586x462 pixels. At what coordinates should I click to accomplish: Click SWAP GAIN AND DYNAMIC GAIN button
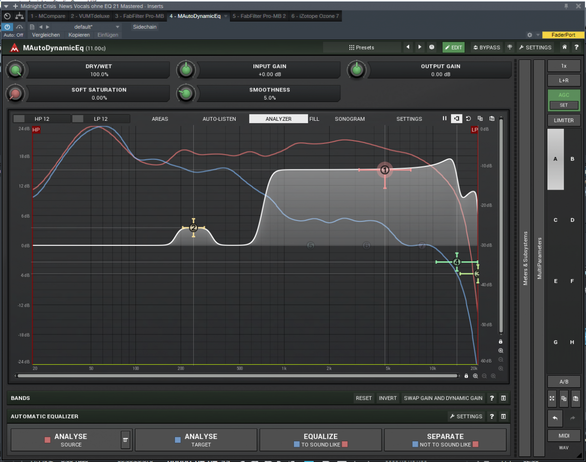(443, 398)
